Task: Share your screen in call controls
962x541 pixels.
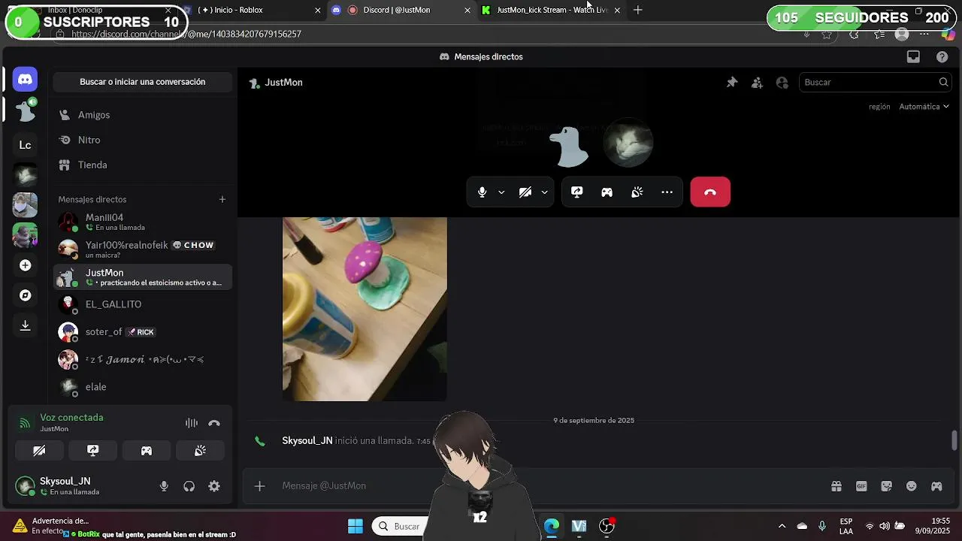Action: [576, 192]
